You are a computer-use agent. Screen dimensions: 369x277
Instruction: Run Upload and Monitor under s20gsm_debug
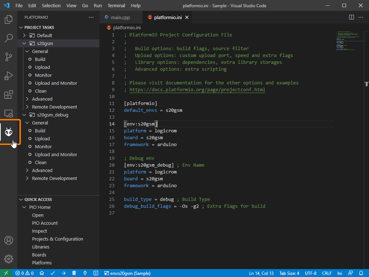click(x=56, y=154)
